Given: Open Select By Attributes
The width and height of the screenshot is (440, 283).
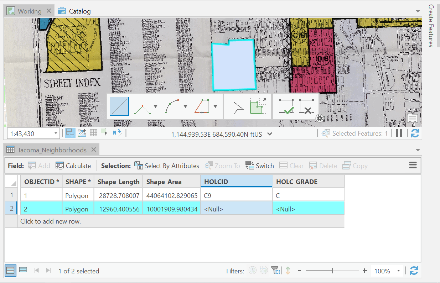Looking at the screenshot, I should (x=166, y=166).
